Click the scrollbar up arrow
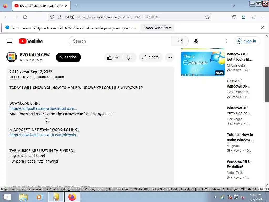 coord(267,36)
